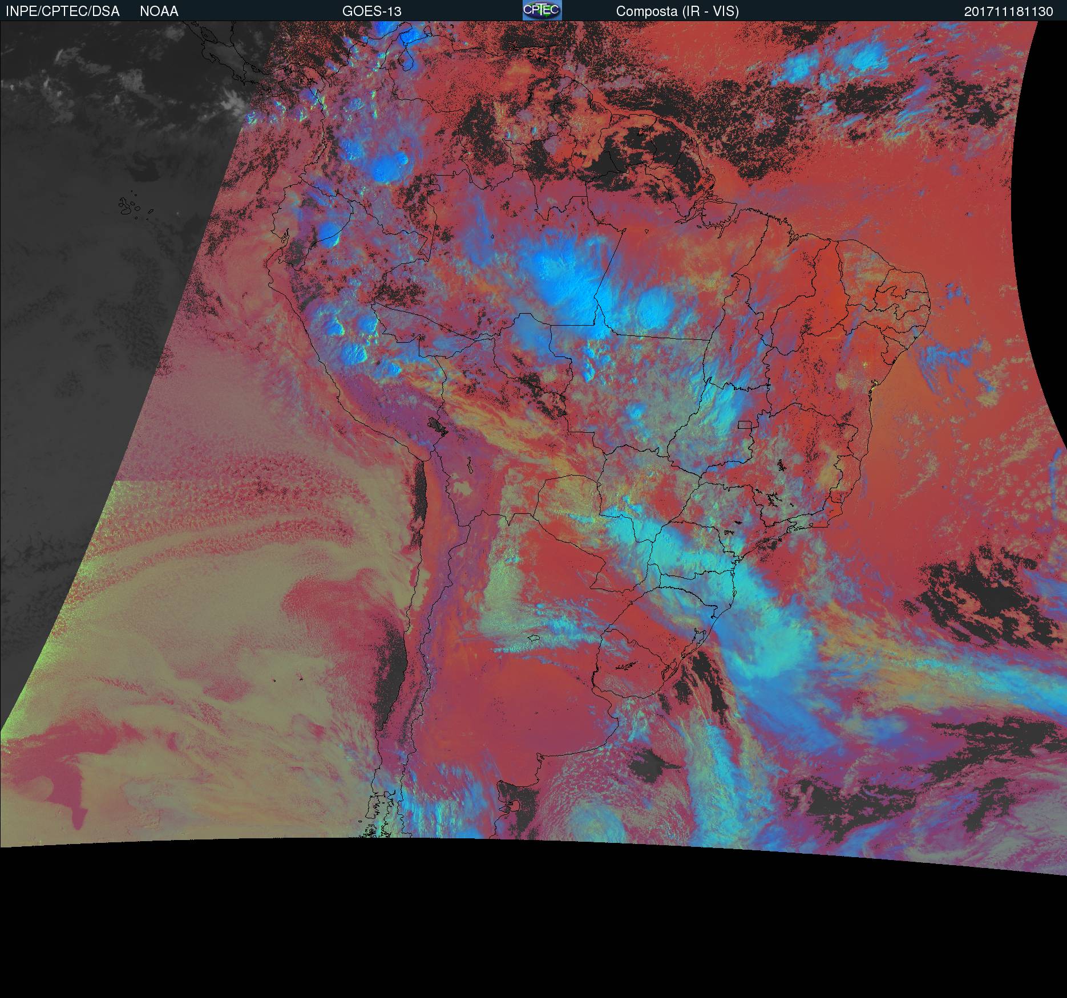Click the GOES-13 satellite label
1067x998 pixels.
tap(371, 11)
